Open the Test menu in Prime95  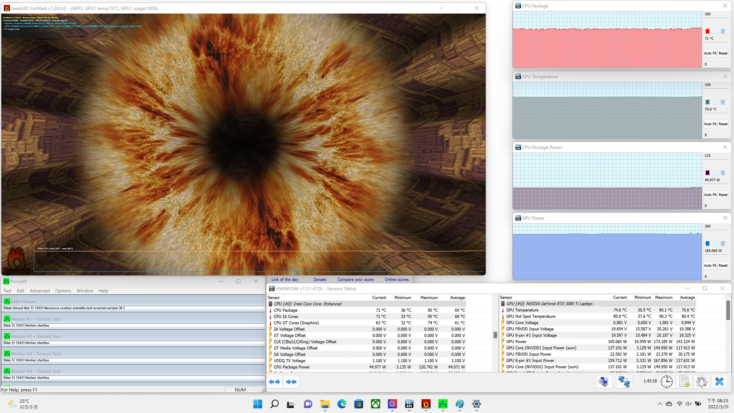coord(7,291)
